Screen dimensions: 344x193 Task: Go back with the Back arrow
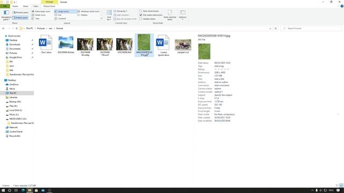(x=3, y=28)
